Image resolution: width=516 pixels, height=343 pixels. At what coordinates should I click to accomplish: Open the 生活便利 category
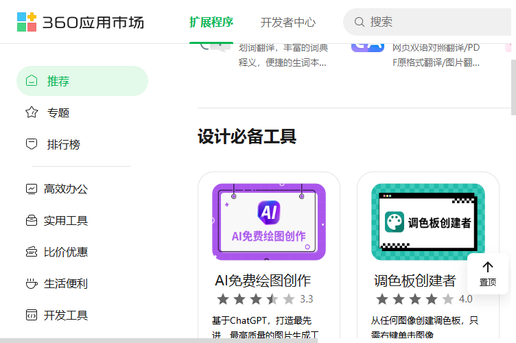66,284
